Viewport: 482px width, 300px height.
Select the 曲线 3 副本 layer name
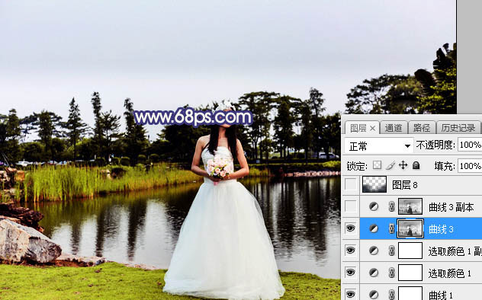point(451,207)
